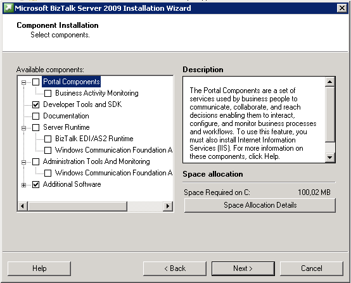The image size is (351, 283).
Task: Tick the Business Activity Monitoring checkbox
Action: click(x=48, y=93)
